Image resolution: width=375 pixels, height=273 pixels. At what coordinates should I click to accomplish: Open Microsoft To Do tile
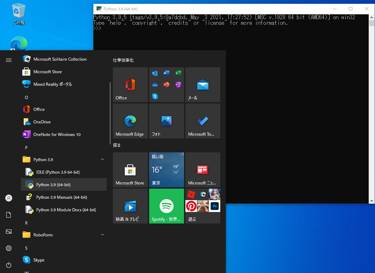click(x=202, y=121)
